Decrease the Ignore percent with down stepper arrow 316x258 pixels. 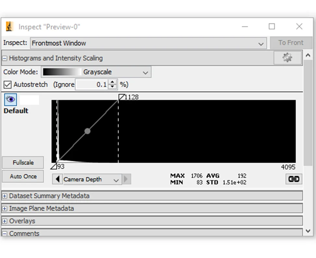coord(112,87)
